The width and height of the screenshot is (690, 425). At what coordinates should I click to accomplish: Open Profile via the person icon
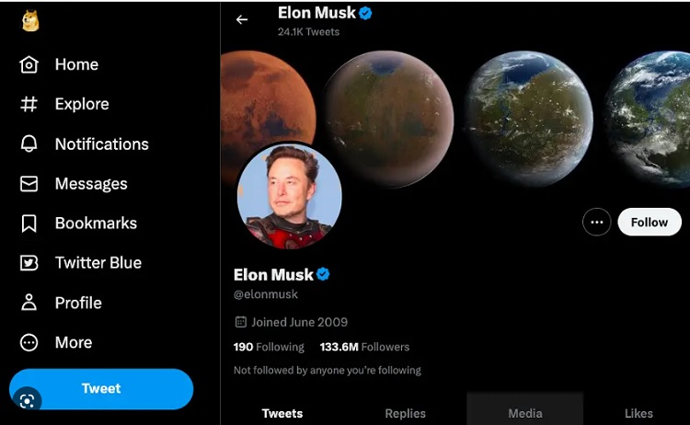(29, 303)
